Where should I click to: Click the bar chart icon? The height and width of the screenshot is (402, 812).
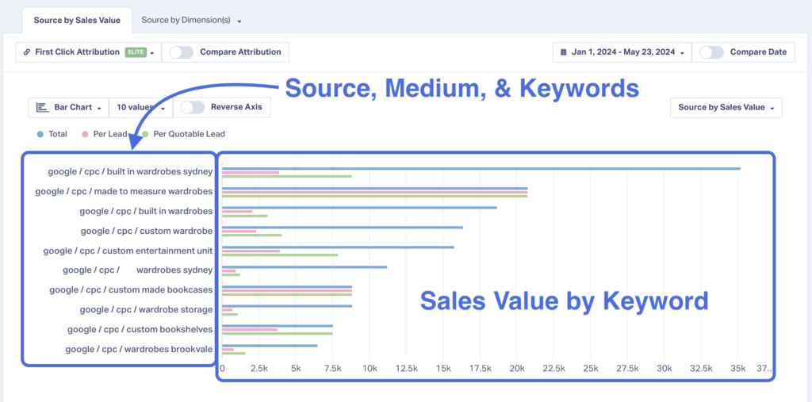coord(42,107)
